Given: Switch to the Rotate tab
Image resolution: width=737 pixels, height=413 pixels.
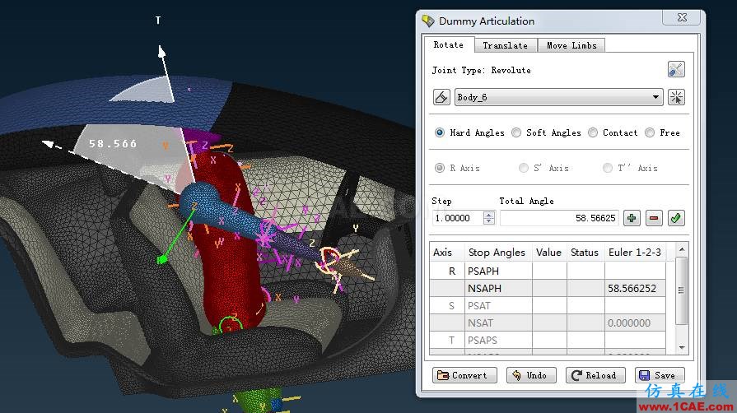Looking at the screenshot, I should 448,44.
